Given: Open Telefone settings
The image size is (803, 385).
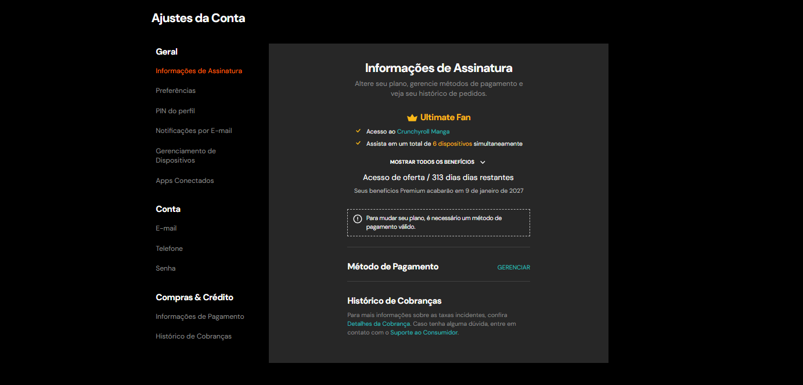Looking at the screenshot, I should tap(169, 248).
